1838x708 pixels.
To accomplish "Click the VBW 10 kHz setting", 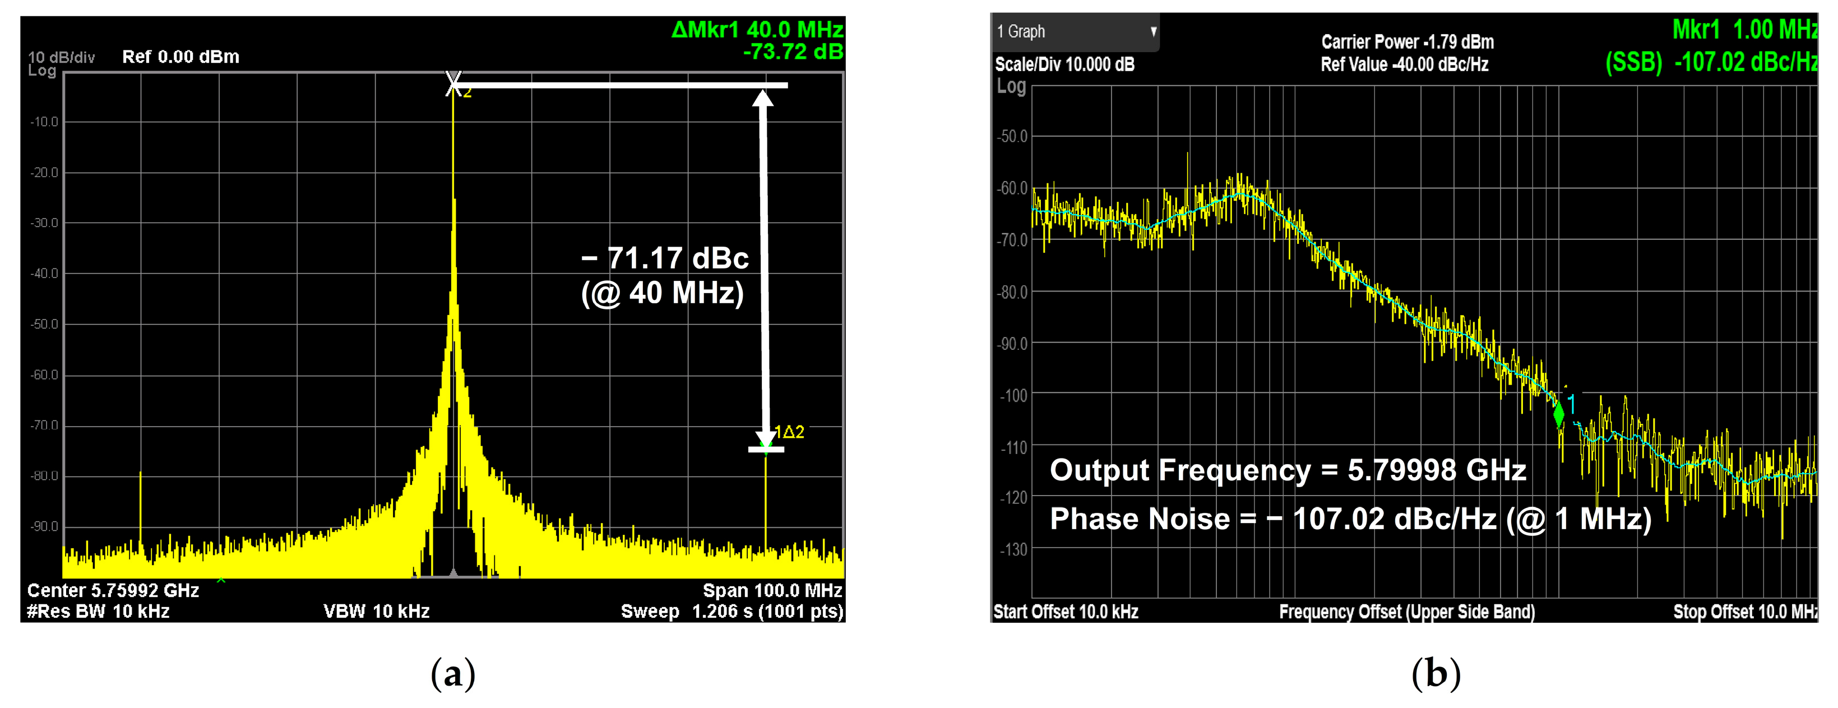I will click(x=376, y=612).
